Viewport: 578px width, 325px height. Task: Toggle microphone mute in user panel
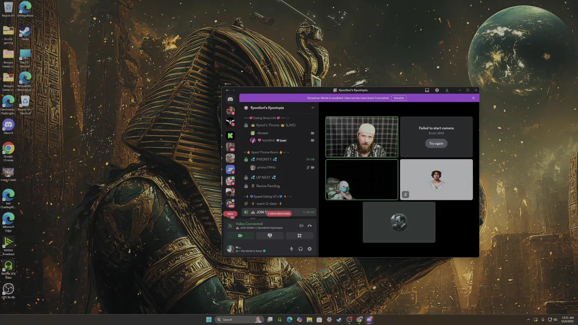[291, 249]
